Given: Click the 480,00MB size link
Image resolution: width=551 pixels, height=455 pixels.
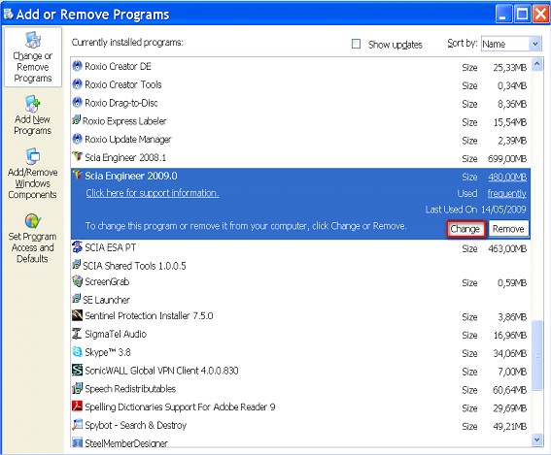Looking at the screenshot, I should click(x=507, y=178).
